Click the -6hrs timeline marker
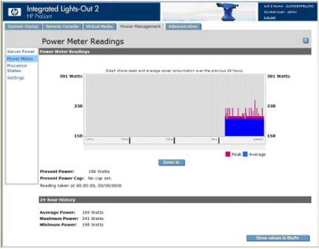 click(x=219, y=140)
